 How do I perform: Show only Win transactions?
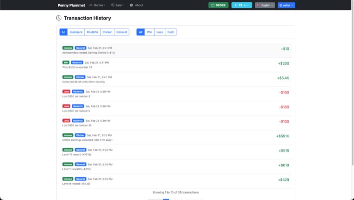(149, 32)
